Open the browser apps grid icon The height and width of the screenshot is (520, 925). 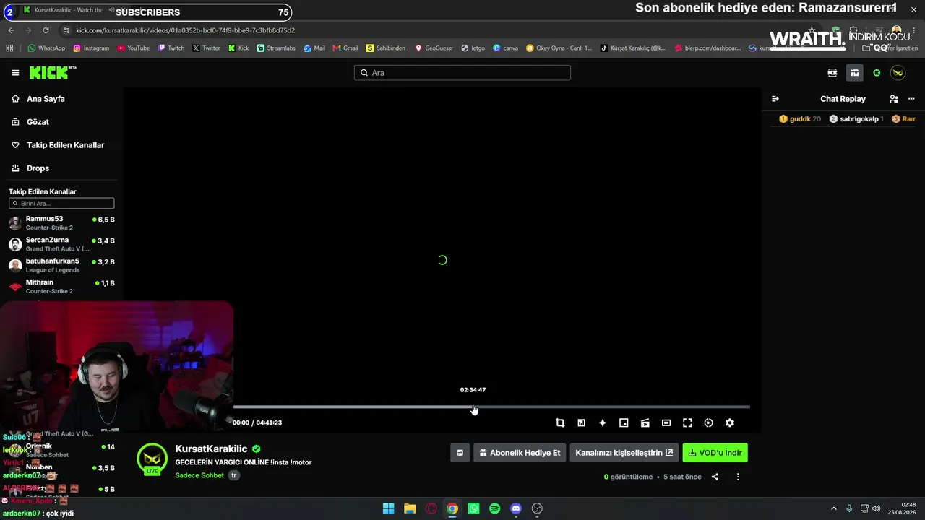9,48
